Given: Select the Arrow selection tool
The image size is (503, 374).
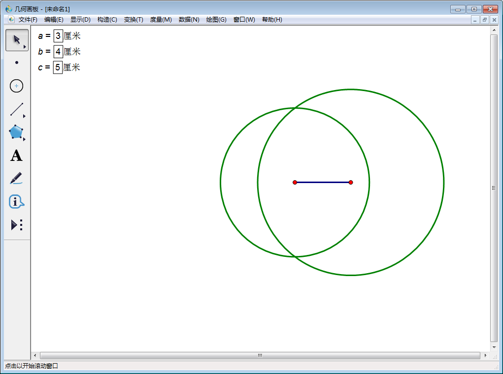Looking at the screenshot, I should point(17,40).
